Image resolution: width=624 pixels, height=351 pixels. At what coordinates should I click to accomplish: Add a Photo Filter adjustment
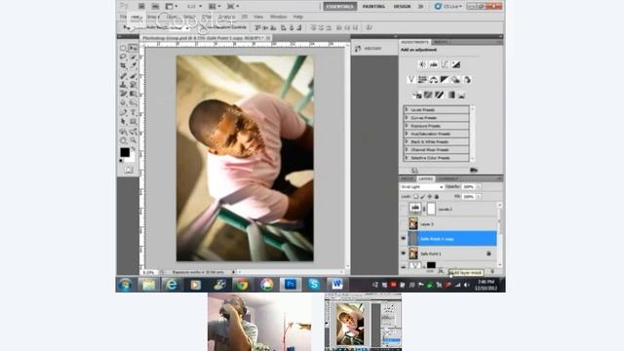(456, 80)
